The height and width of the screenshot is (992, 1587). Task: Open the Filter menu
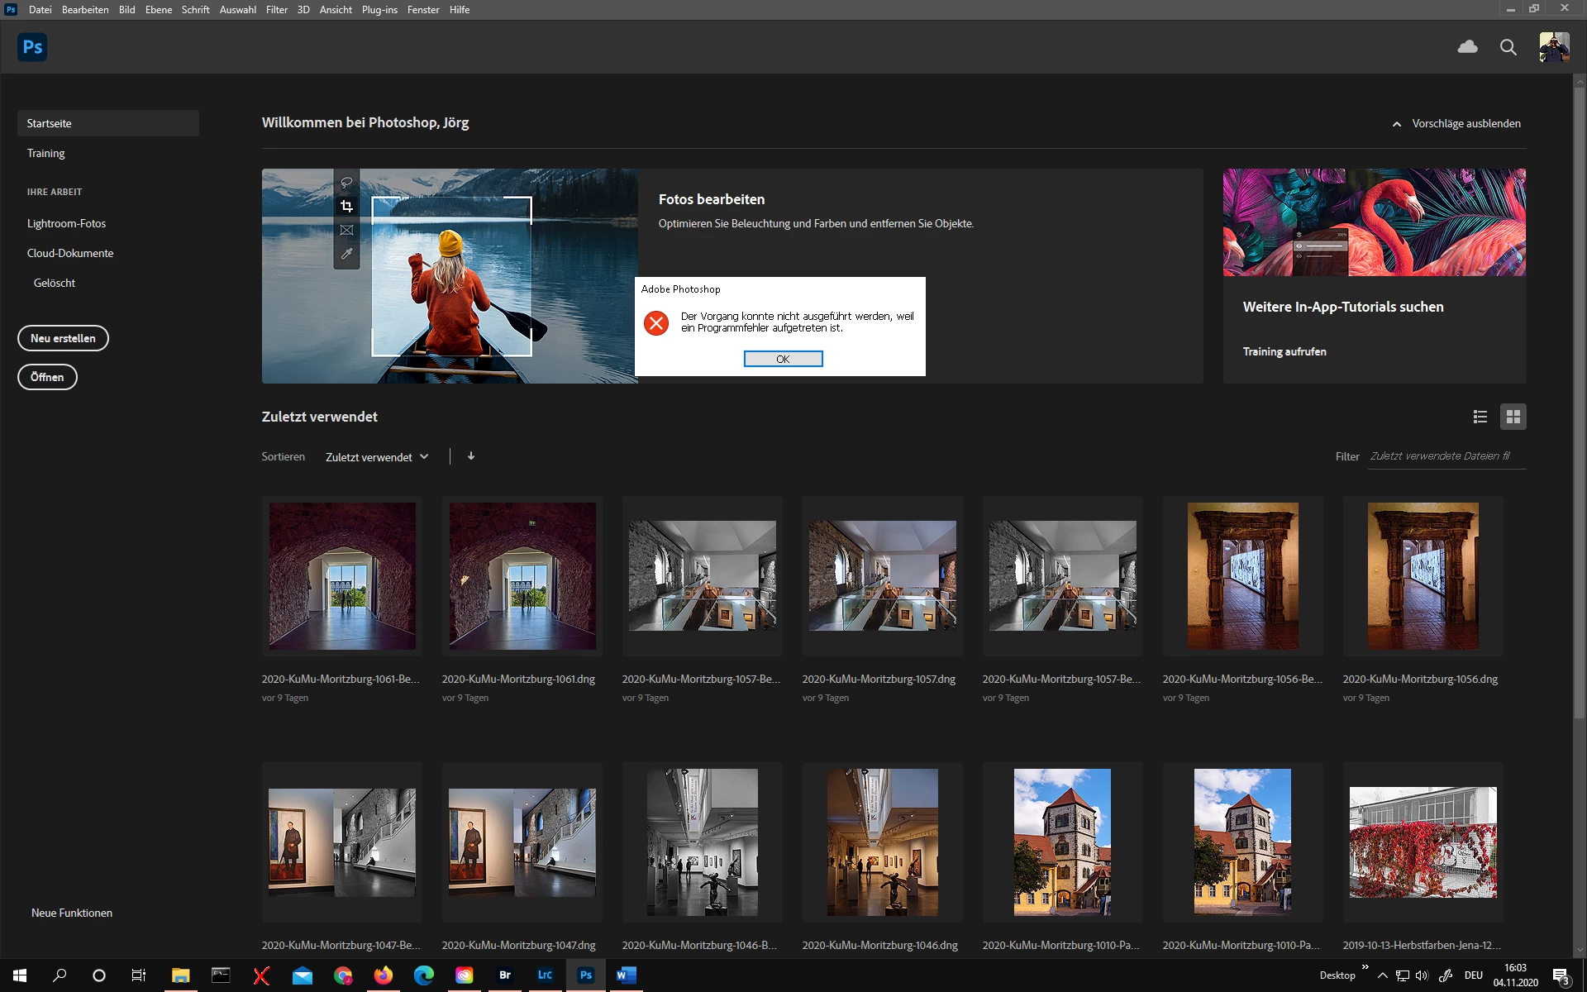click(276, 10)
